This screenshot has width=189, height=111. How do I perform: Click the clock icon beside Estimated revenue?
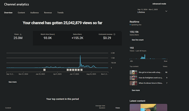[114, 34]
